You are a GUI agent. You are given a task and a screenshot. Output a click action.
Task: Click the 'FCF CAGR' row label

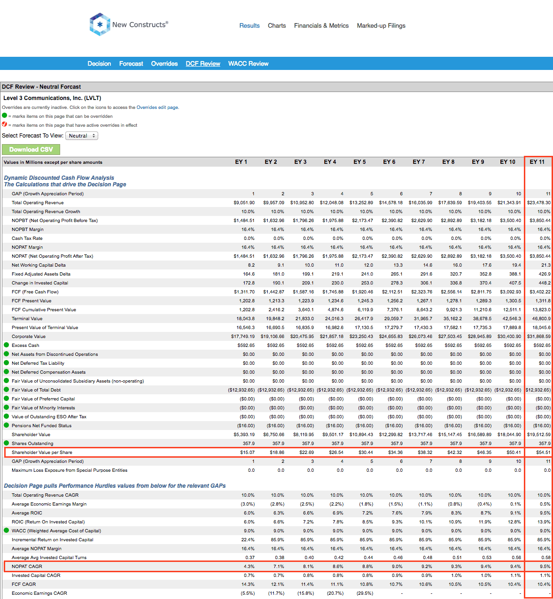pos(23,584)
